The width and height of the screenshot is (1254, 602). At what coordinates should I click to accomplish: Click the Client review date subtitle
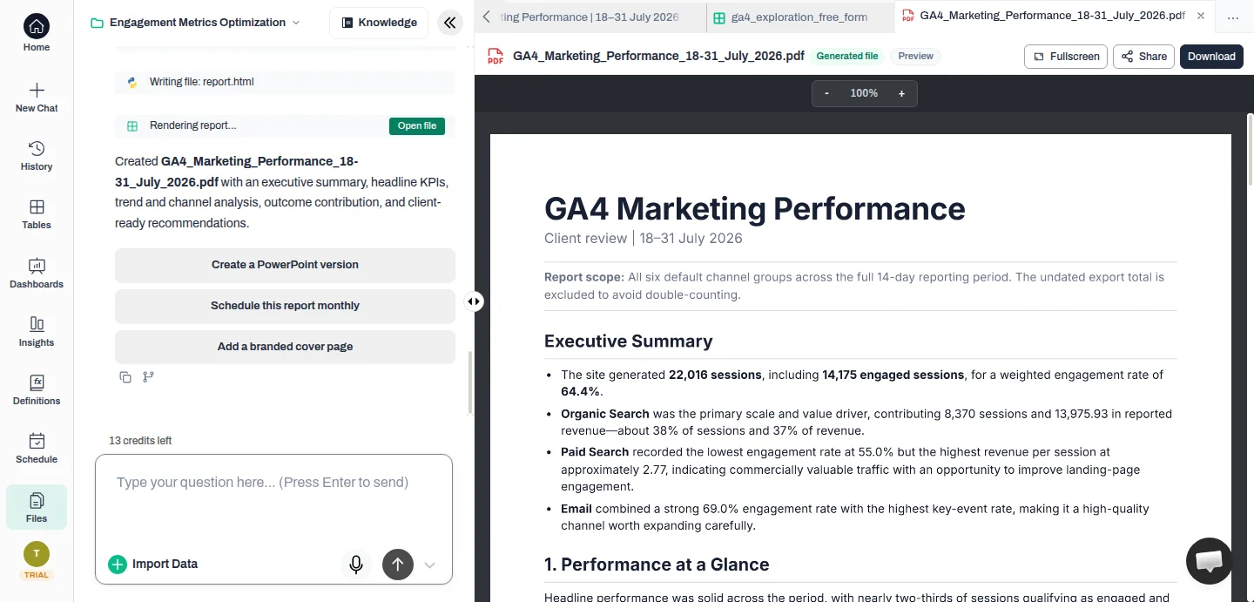pos(644,239)
